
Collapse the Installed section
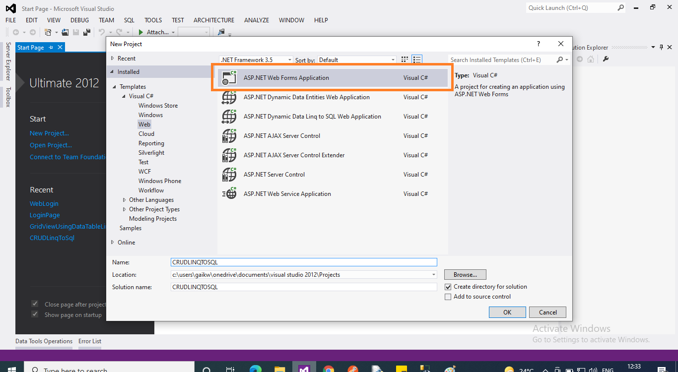pos(112,72)
